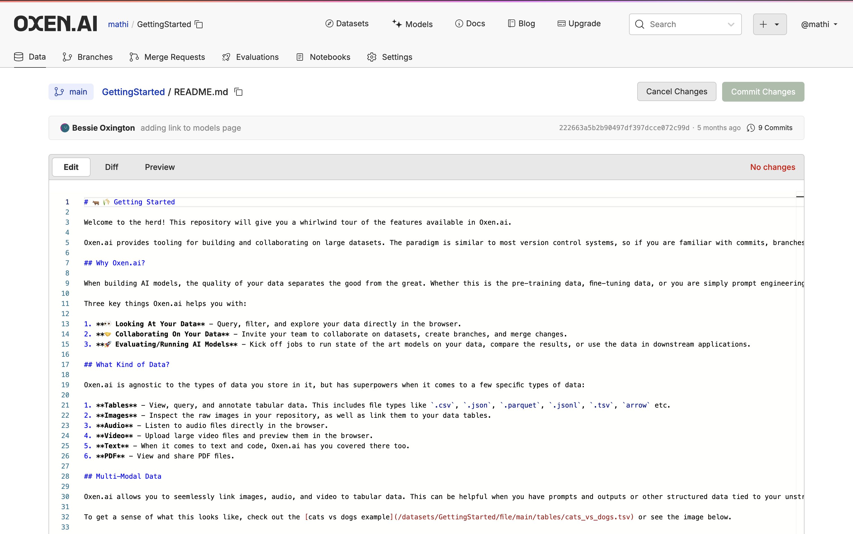Click the commits history clock icon

point(751,128)
